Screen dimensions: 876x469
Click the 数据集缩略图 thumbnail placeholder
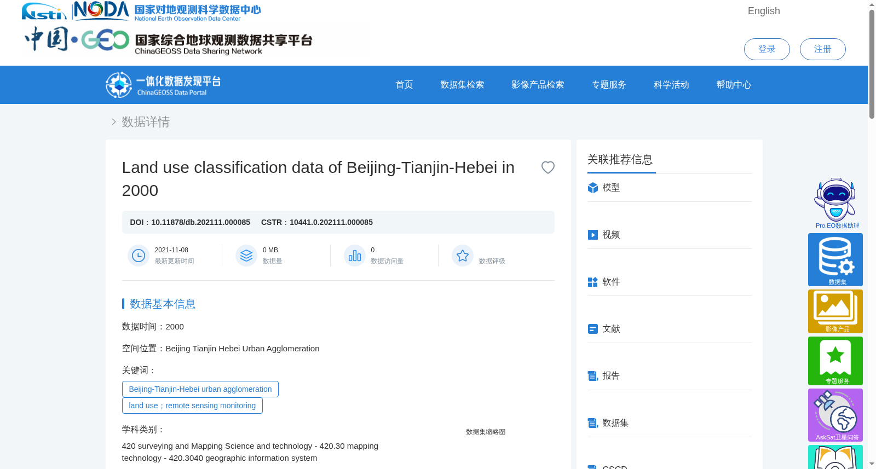486,432
